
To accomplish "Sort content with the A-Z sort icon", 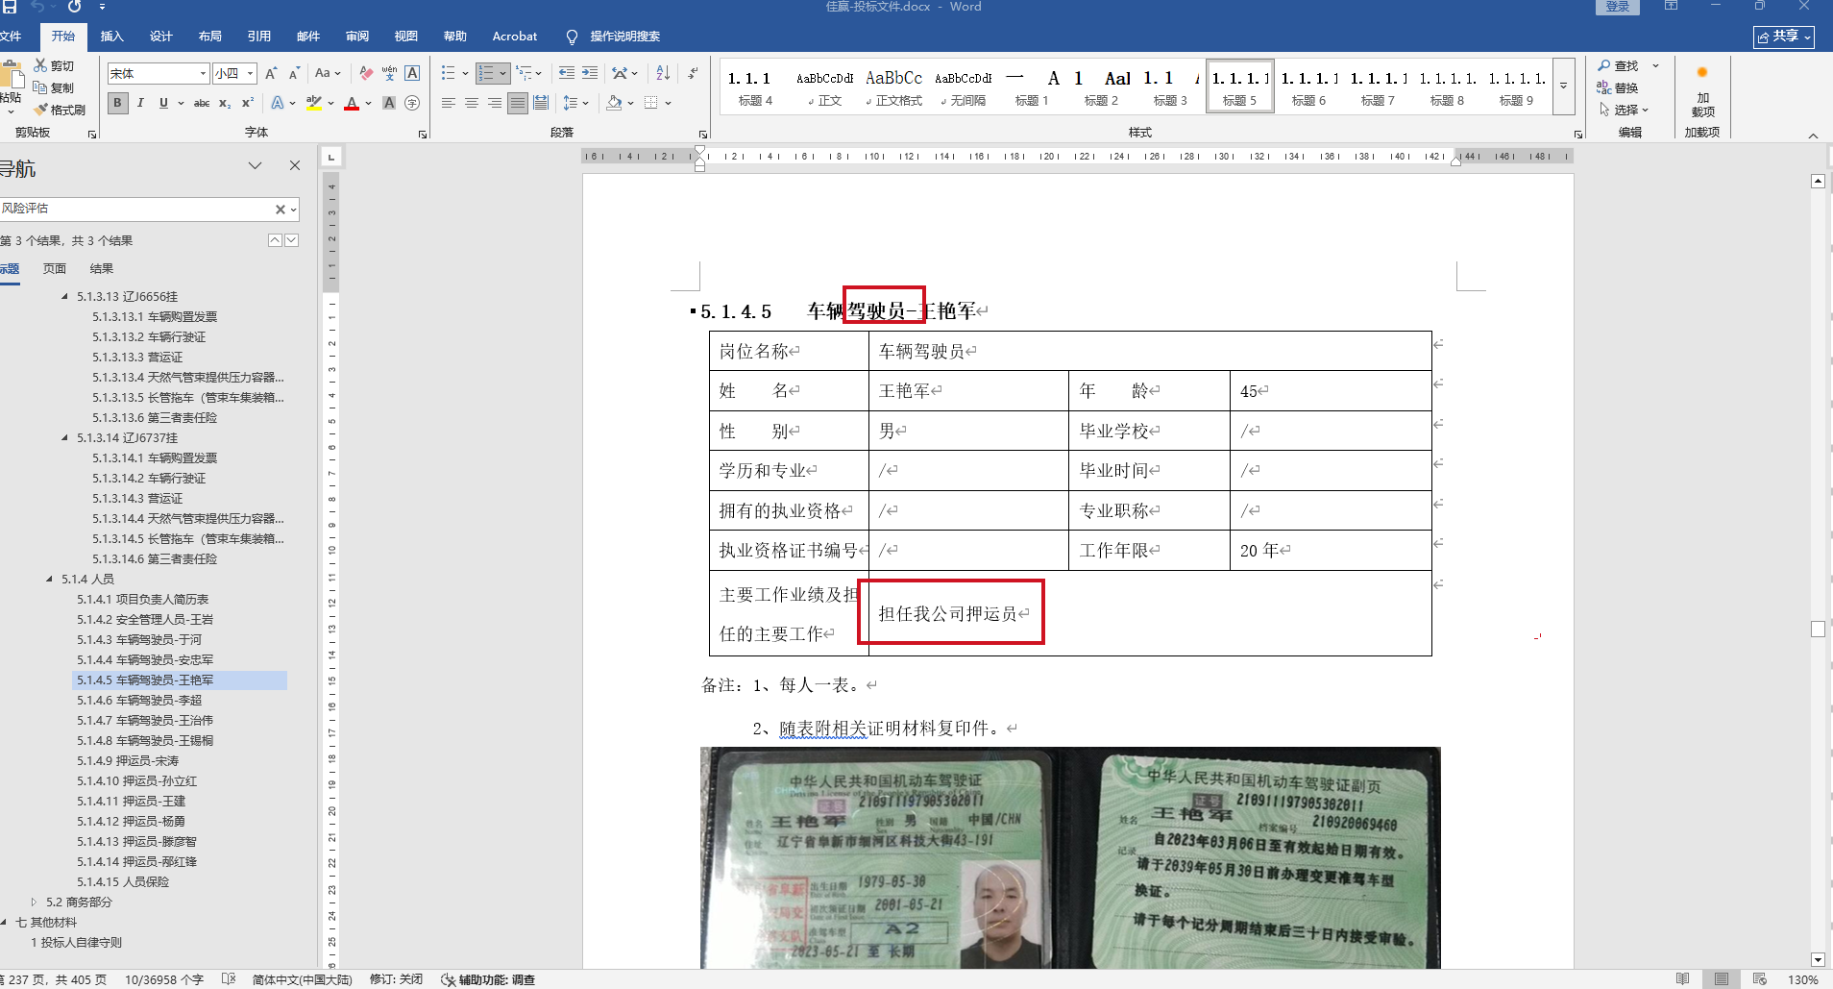I will coord(663,73).
